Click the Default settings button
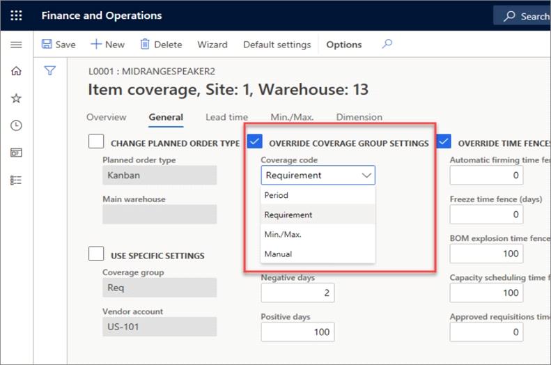 277,45
